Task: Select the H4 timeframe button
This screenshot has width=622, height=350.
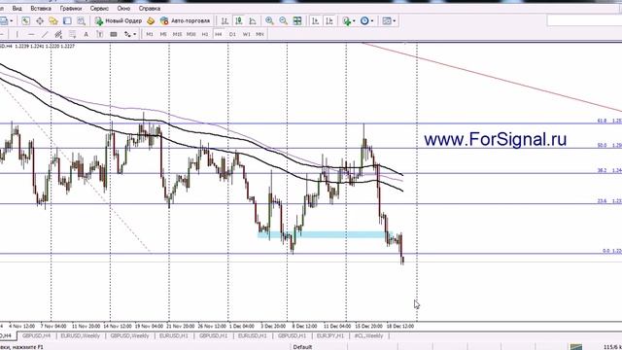Action: click(x=219, y=35)
